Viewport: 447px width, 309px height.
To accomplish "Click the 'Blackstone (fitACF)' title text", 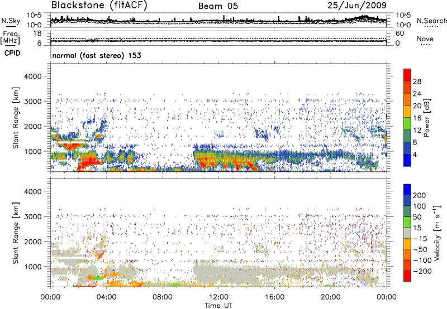I will click(x=99, y=5).
